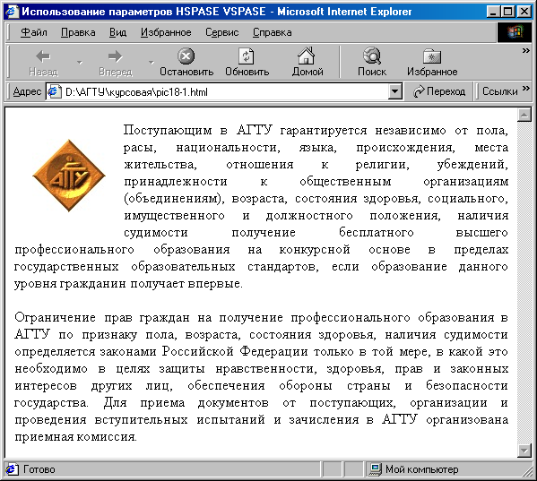
Task: Open the Поиск (Search) toolbar icon
Action: coord(372,56)
